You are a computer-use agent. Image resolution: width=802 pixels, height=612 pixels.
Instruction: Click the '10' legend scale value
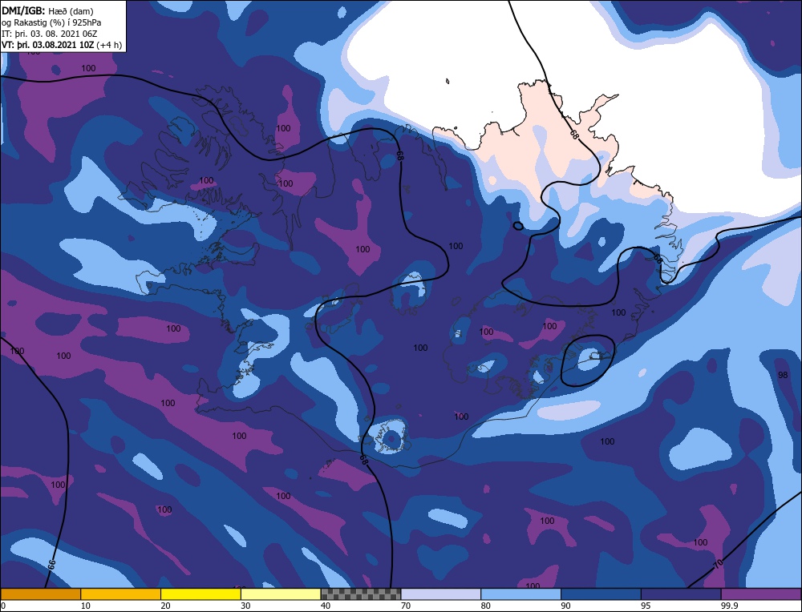click(x=86, y=606)
